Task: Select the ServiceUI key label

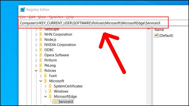Action: pyautogui.click(x=66, y=102)
